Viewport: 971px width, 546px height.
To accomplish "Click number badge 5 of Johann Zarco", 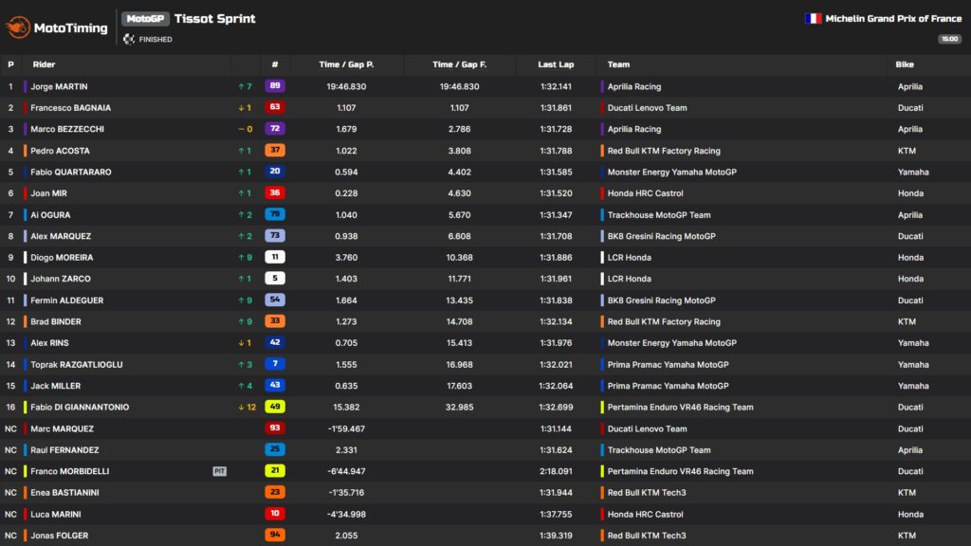I will (275, 278).
